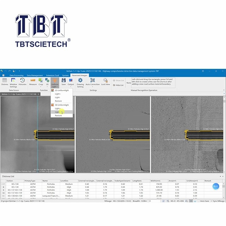Image resolution: width=226 pixels, height=226 pixels.
Task: Expand the Output dropdown
Action: (71, 85)
